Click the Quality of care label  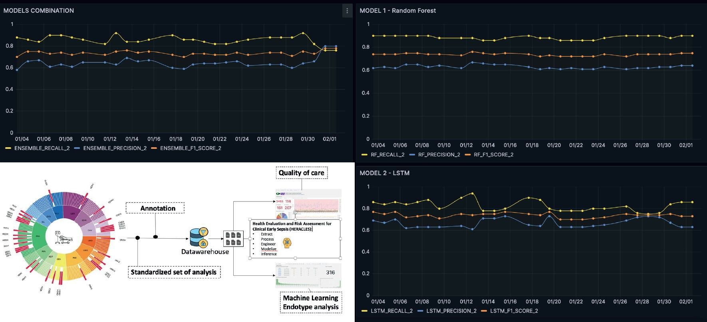(302, 173)
